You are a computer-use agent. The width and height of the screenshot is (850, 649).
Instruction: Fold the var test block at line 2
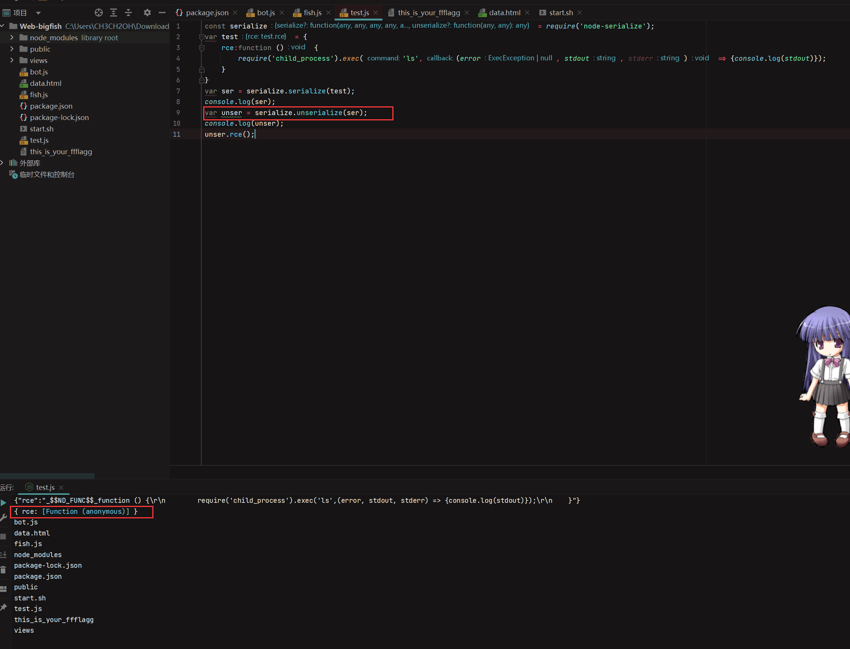(x=201, y=37)
